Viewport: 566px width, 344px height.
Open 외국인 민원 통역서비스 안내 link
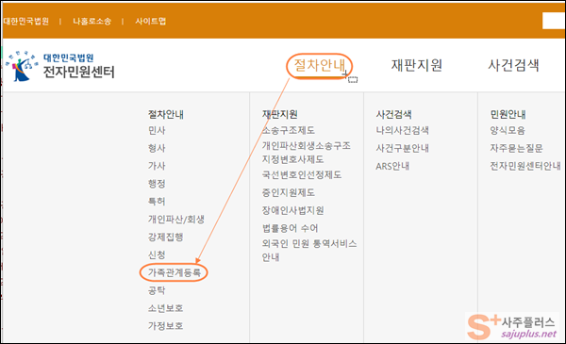309,251
